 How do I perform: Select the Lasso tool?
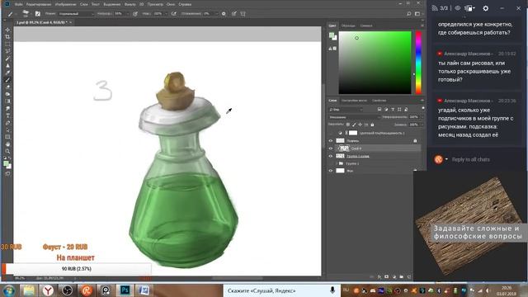[x=7, y=51]
